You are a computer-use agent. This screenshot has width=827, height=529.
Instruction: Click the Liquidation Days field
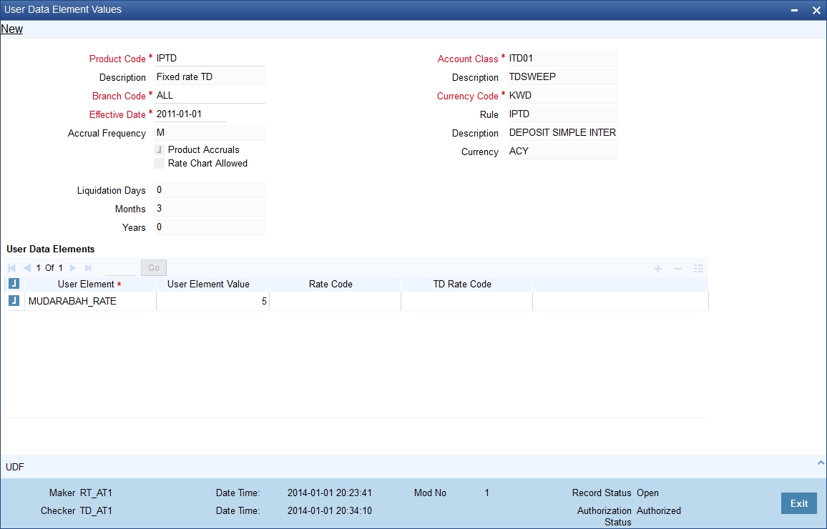click(210, 190)
